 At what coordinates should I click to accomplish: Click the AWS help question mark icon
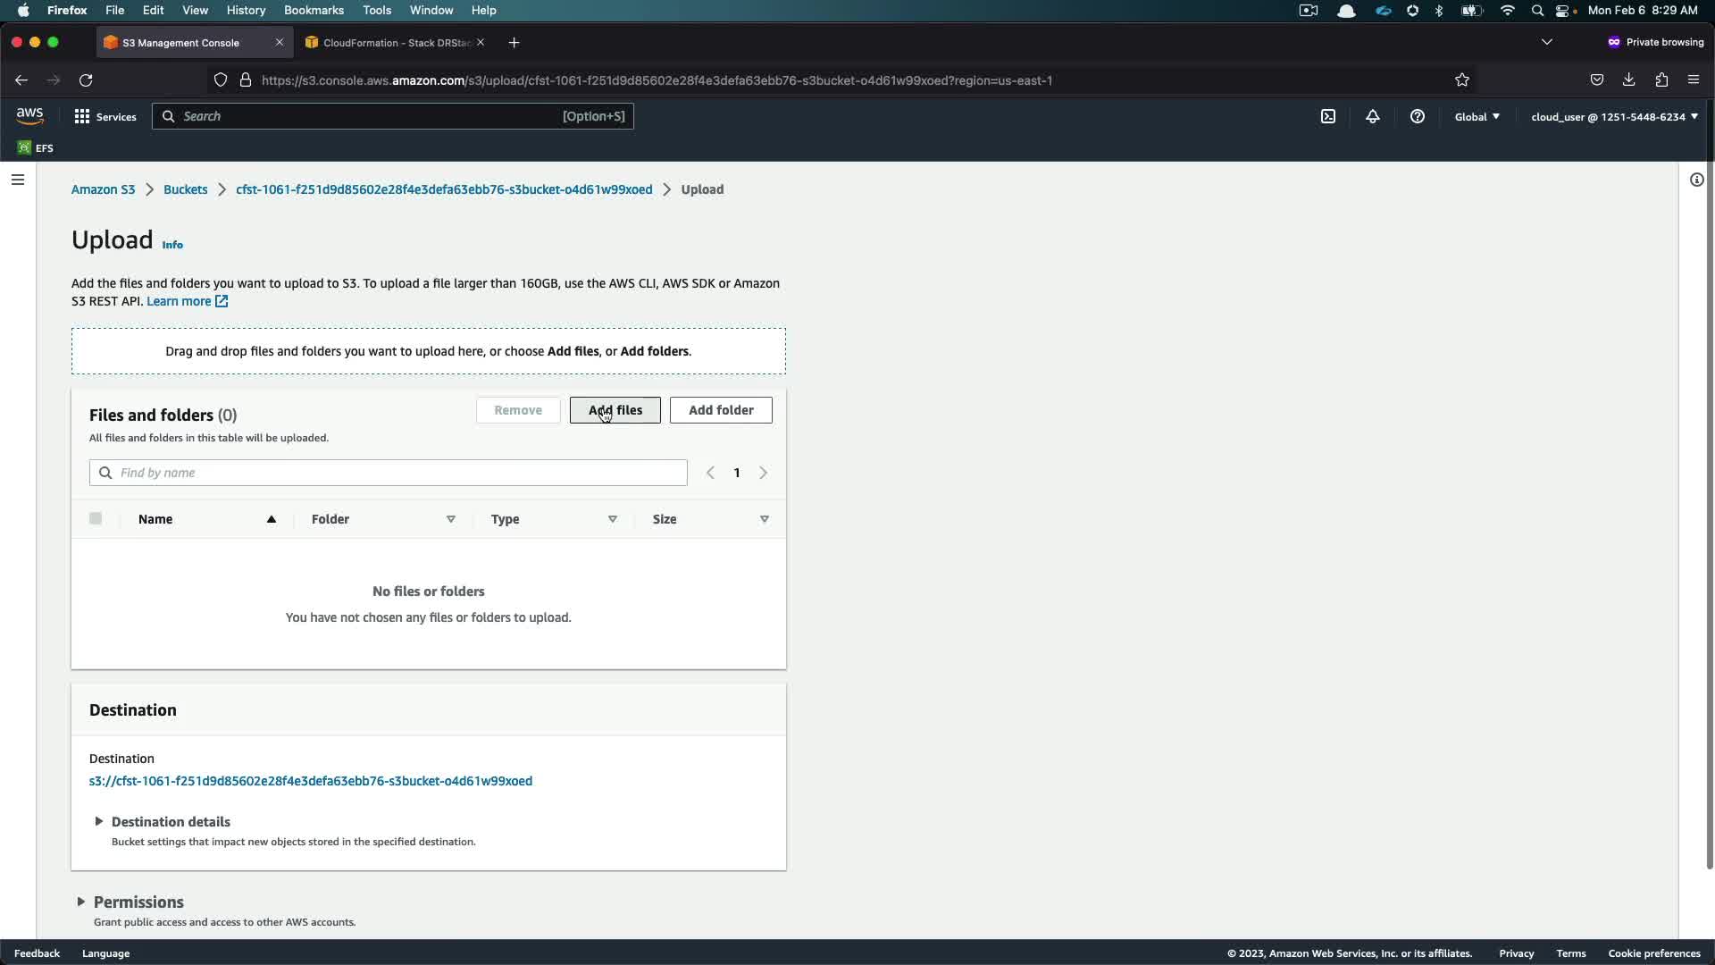point(1418,116)
